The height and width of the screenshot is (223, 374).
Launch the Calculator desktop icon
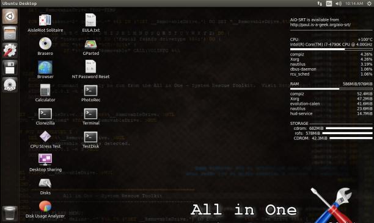[x=45, y=93]
